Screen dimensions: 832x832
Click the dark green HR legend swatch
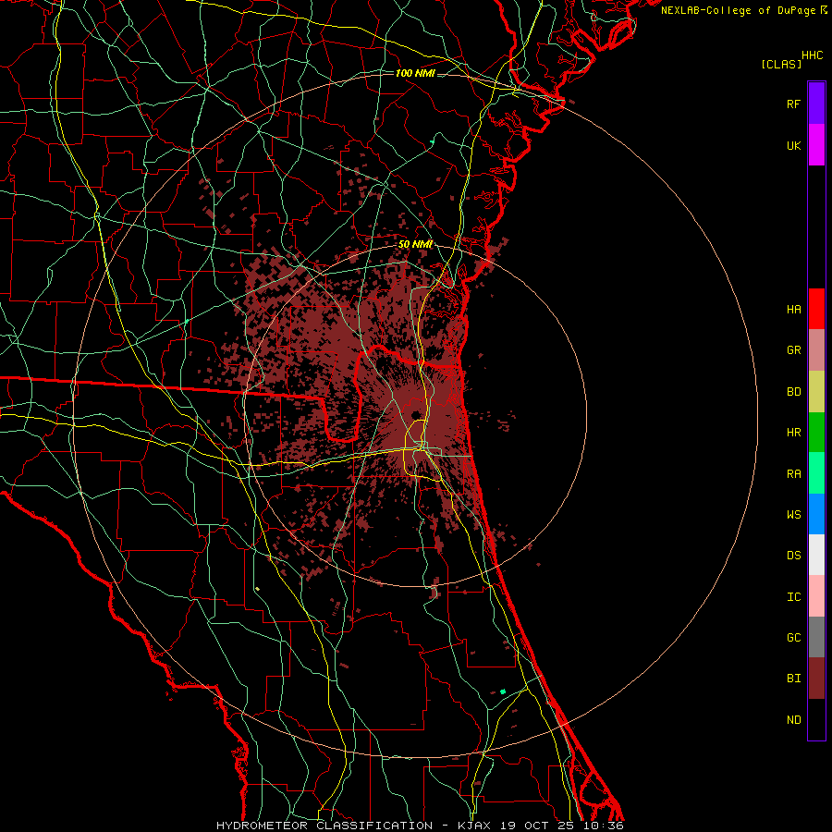tap(816, 432)
